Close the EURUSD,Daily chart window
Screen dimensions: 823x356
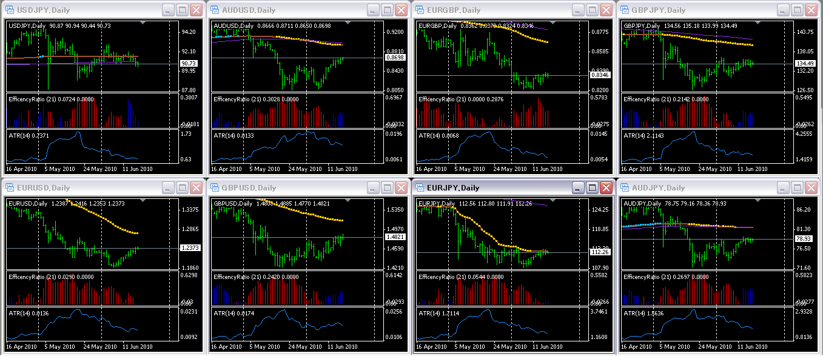197,188
